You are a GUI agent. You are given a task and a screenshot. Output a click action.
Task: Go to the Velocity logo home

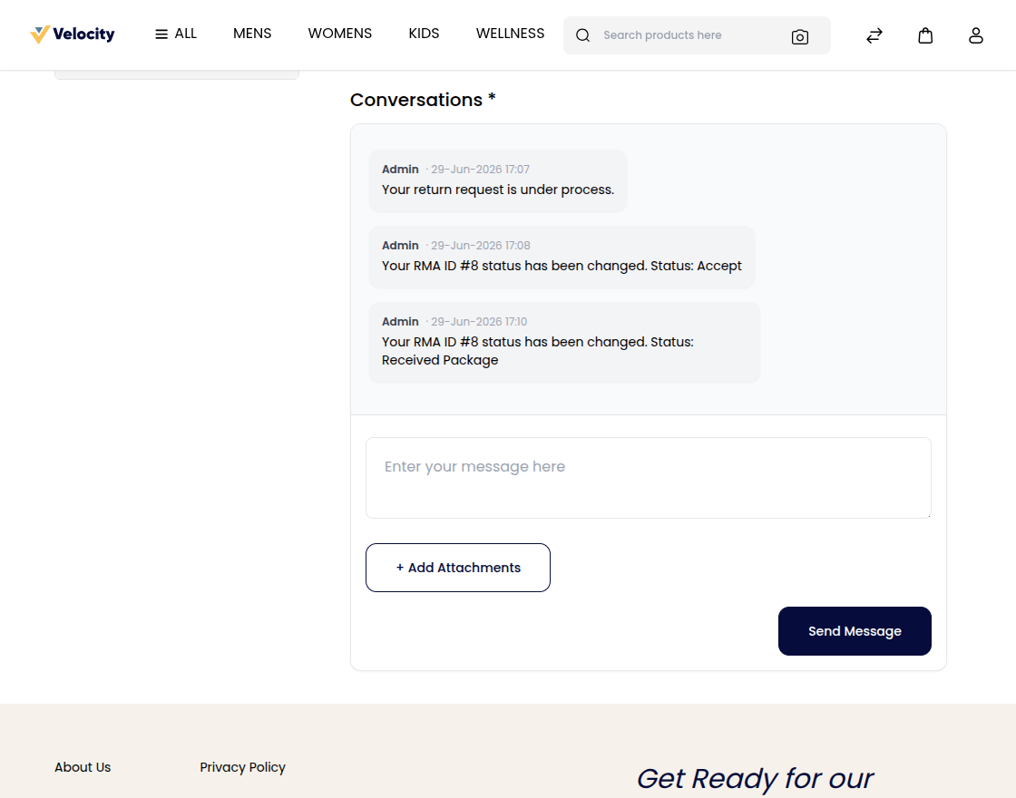tap(73, 34)
